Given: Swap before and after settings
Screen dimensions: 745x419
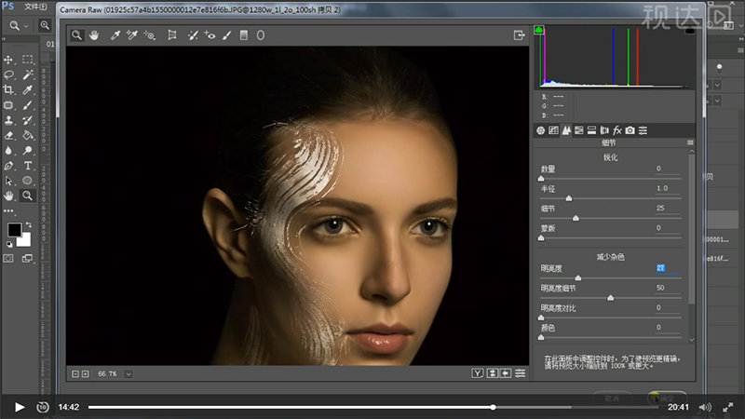Looking at the screenshot, I should (x=493, y=373).
